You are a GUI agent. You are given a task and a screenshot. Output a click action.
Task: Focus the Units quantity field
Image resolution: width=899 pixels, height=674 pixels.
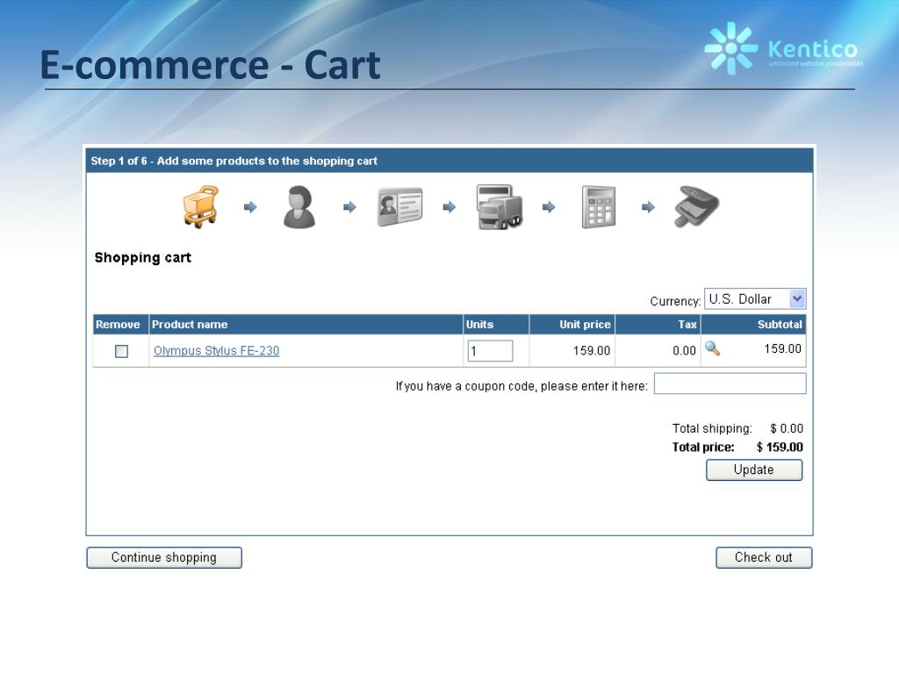pos(490,351)
